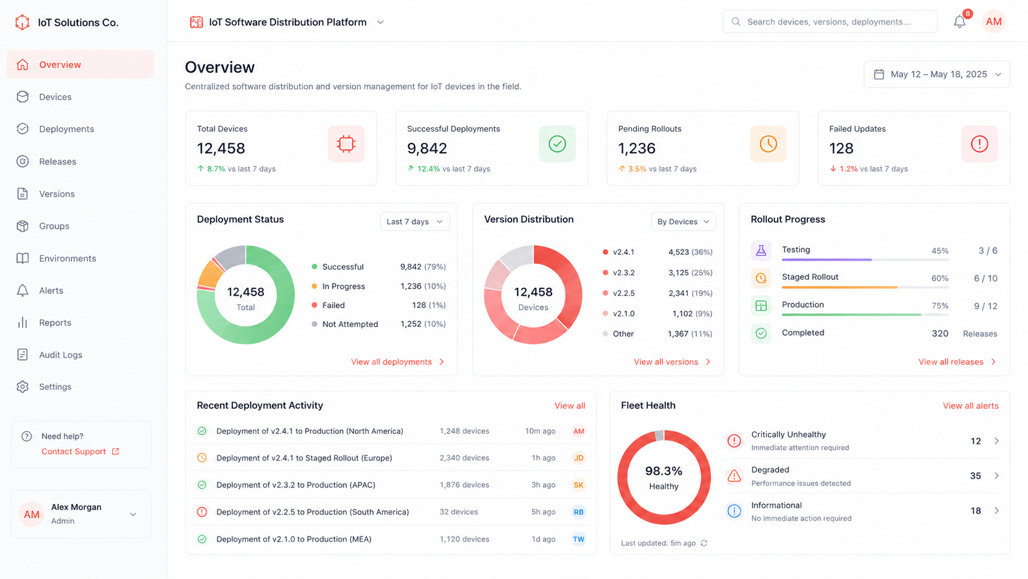The width and height of the screenshot is (1028, 579).
Task: Focus the search devices, versions, deployments field
Action: pos(829,22)
